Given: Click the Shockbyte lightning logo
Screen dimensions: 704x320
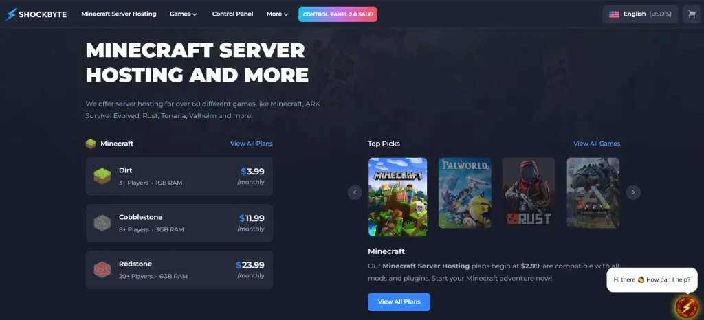Looking at the screenshot, I should point(11,14).
